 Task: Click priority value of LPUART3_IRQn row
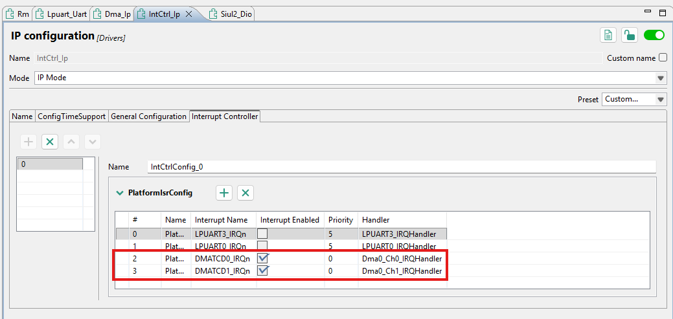tap(341, 234)
